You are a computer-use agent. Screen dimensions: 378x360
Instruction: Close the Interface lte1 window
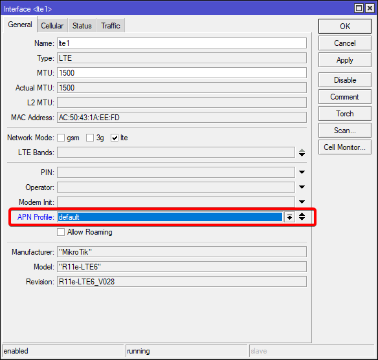(370, 8)
